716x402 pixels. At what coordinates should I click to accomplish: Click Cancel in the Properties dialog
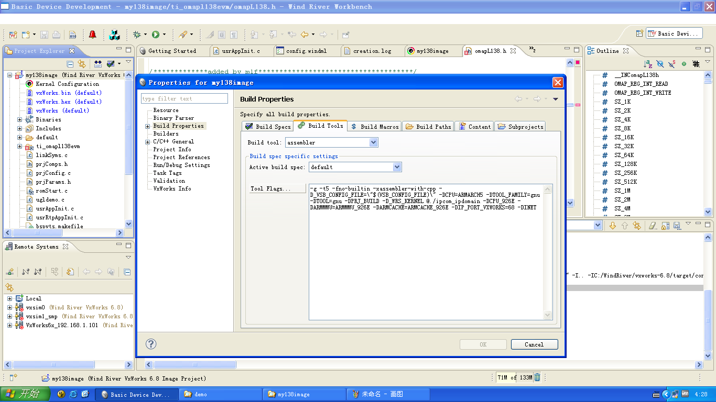(534, 344)
